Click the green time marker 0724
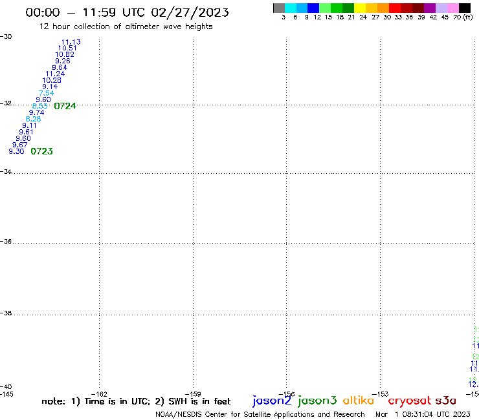 pyautogui.click(x=65, y=106)
